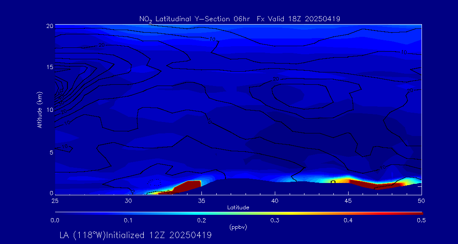Click the colorbar value label 0.4
458x244 pixels.
(348, 221)
